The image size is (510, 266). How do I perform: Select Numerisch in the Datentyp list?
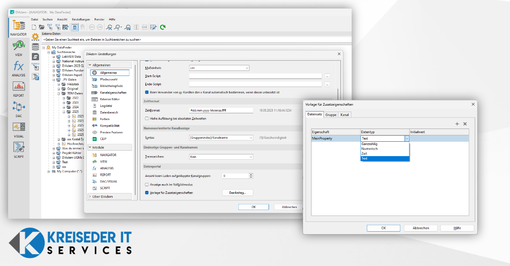click(x=385, y=149)
